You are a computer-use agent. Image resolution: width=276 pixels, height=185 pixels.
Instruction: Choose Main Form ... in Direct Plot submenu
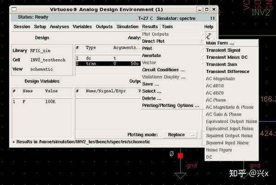click(231, 43)
